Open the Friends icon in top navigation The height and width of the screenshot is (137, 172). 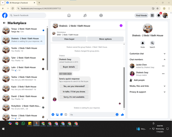pos(85,15)
